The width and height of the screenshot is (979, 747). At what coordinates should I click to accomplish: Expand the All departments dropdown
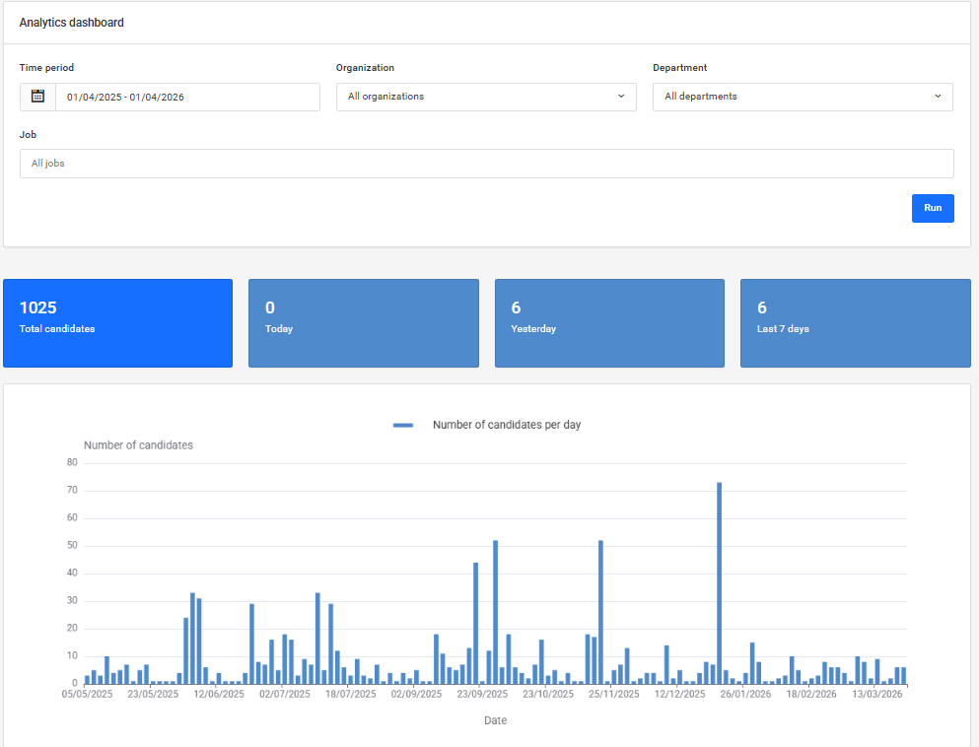pos(803,97)
